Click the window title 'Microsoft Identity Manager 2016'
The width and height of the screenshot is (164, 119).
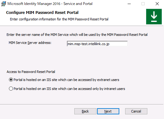tap(34, 4)
